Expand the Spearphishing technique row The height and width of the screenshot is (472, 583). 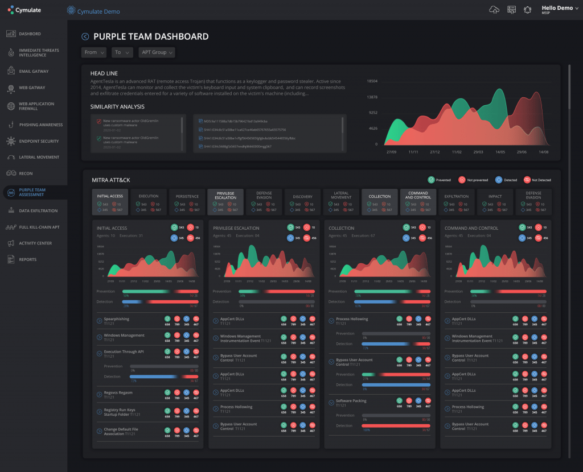(x=99, y=321)
